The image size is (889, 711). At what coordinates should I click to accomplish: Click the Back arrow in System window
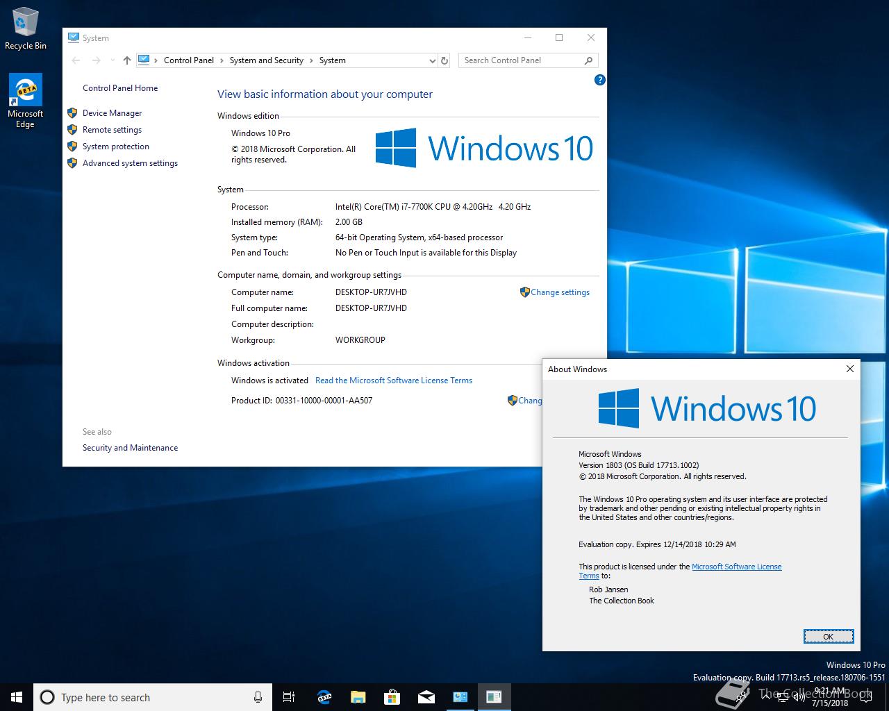[76, 60]
